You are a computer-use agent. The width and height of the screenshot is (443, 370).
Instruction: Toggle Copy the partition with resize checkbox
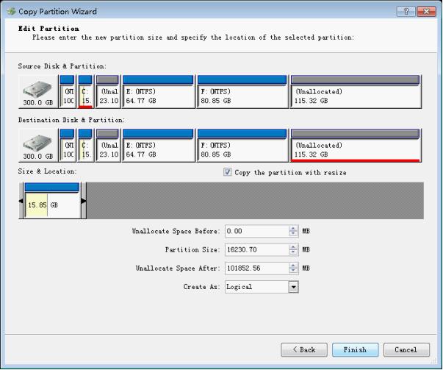228,173
